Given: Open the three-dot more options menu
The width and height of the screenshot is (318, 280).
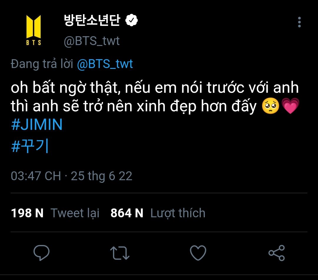Looking at the screenshot, I should (x=299, y=22).
